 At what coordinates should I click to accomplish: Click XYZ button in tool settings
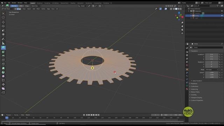point(21,6)
